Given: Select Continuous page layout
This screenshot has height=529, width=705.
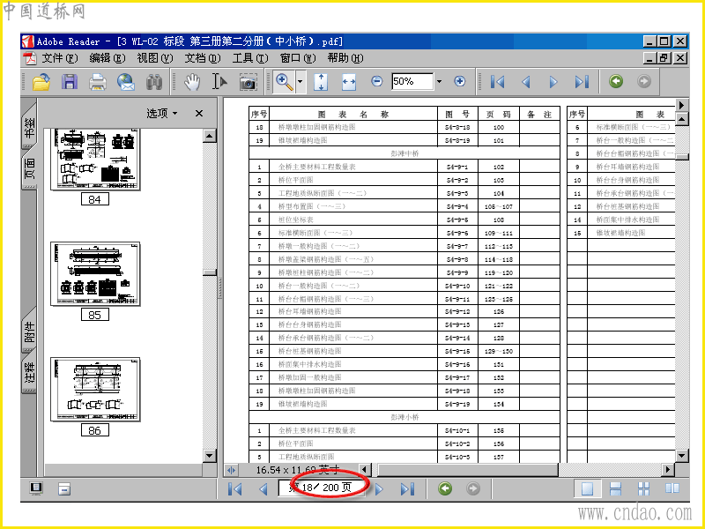Looking at the screenshot, I should pos(615,488).
